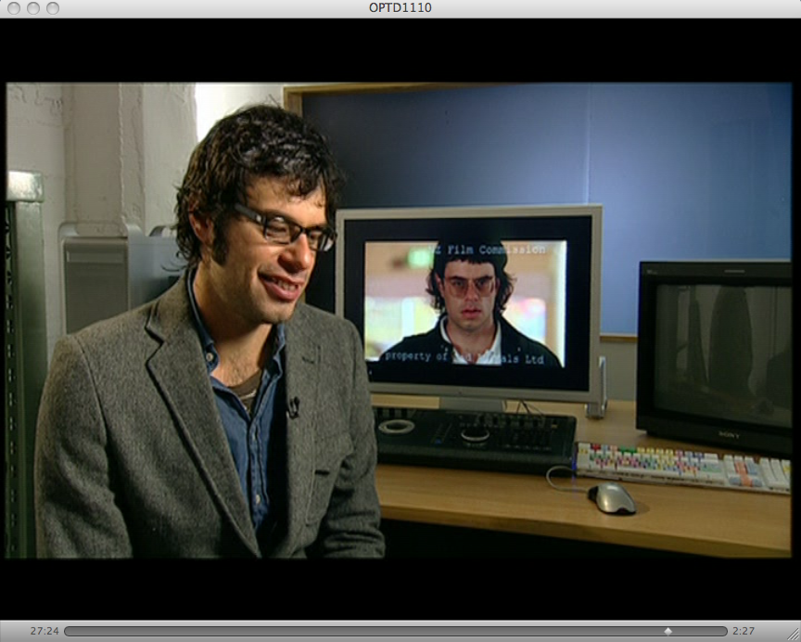Zoom the OPTD1110 player window
This screenshot has height=642, width=801.
(53, 8)
